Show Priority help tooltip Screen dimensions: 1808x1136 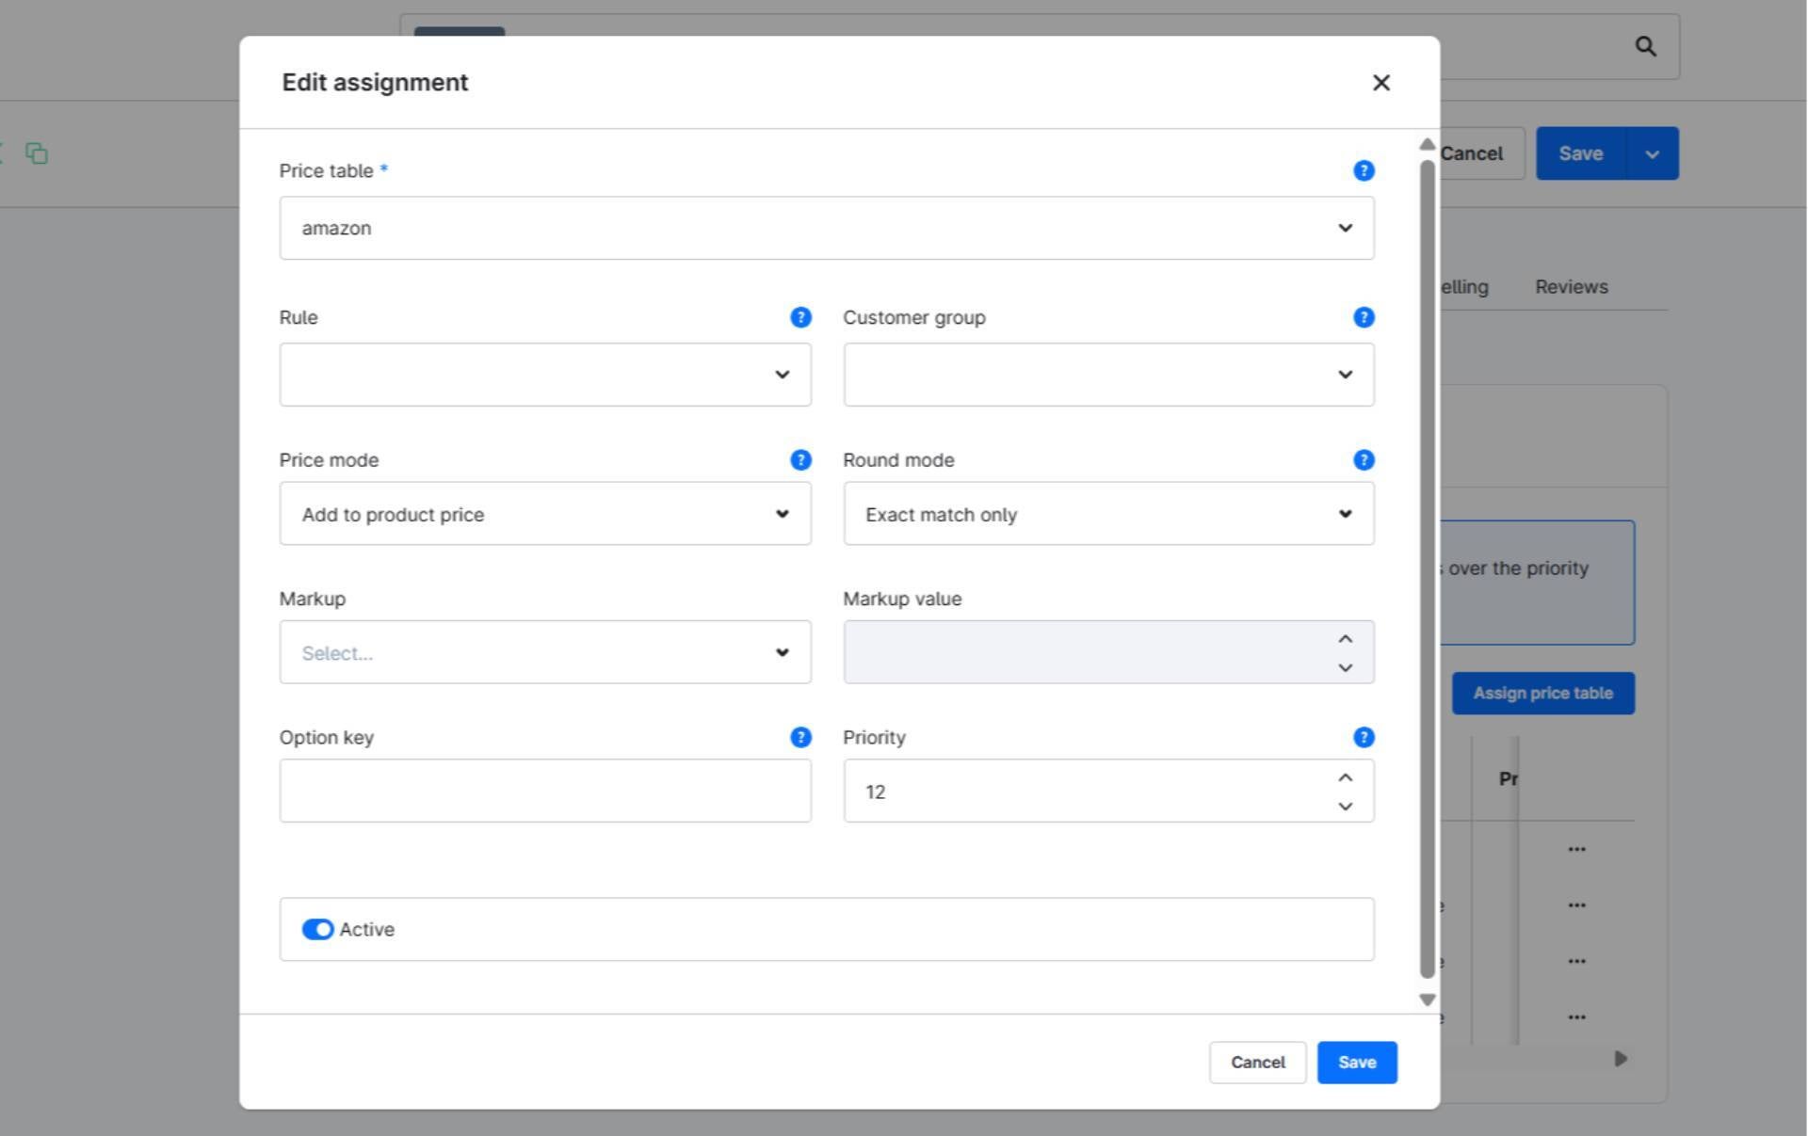point(1364,737)
